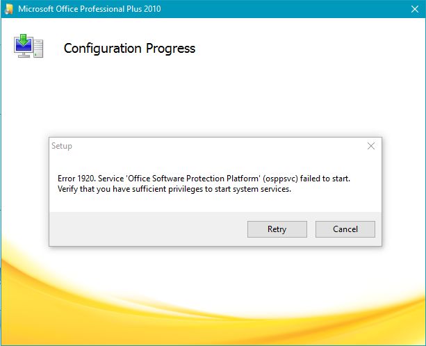Click the "Error 1920" message line
This screenshot has width=426, height=346.
(204, 179)
